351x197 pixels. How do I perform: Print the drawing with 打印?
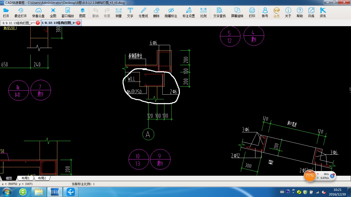(x=252, y=13)
